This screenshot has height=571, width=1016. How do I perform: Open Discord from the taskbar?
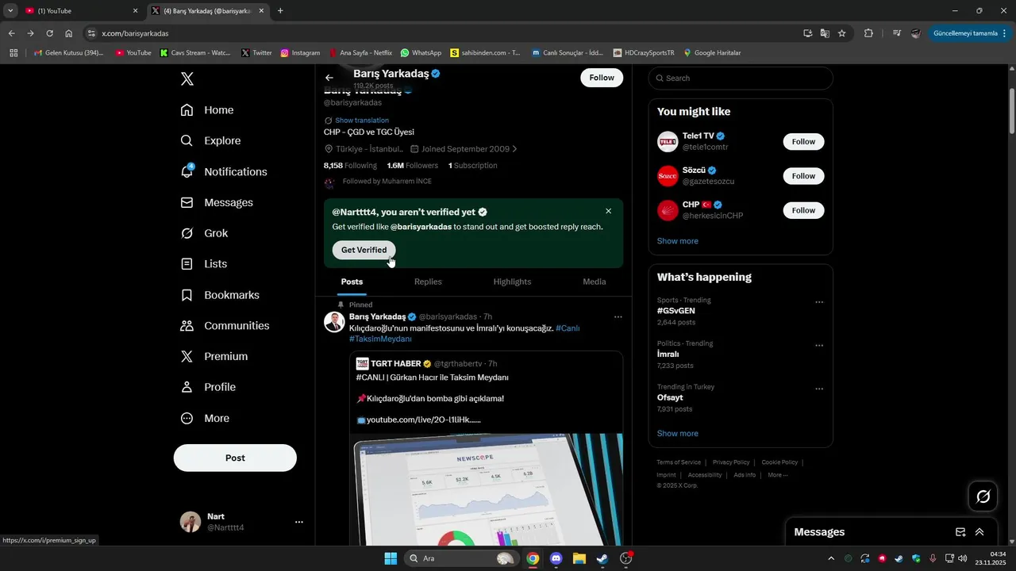[x=556, y=558]
